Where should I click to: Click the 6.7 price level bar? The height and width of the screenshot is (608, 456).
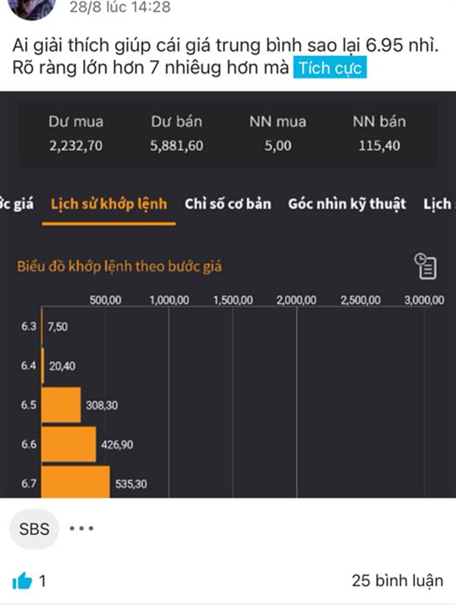coord(75,482)
